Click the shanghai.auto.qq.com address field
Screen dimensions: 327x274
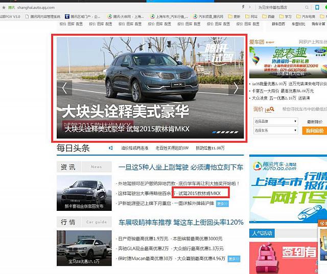tap(36, 8)
